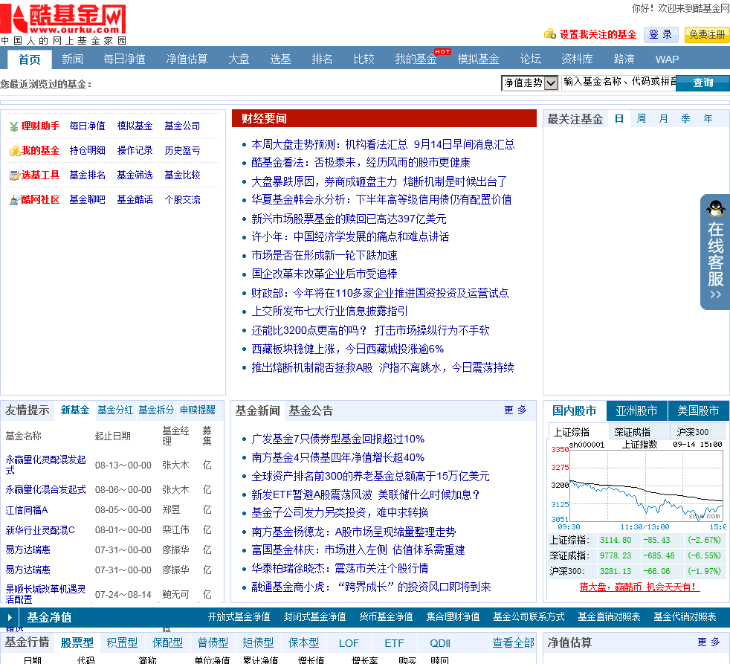Switch to 基金拆分 tab
The height and width of the screenshot is (664, 730).
(x=156, y=410)
